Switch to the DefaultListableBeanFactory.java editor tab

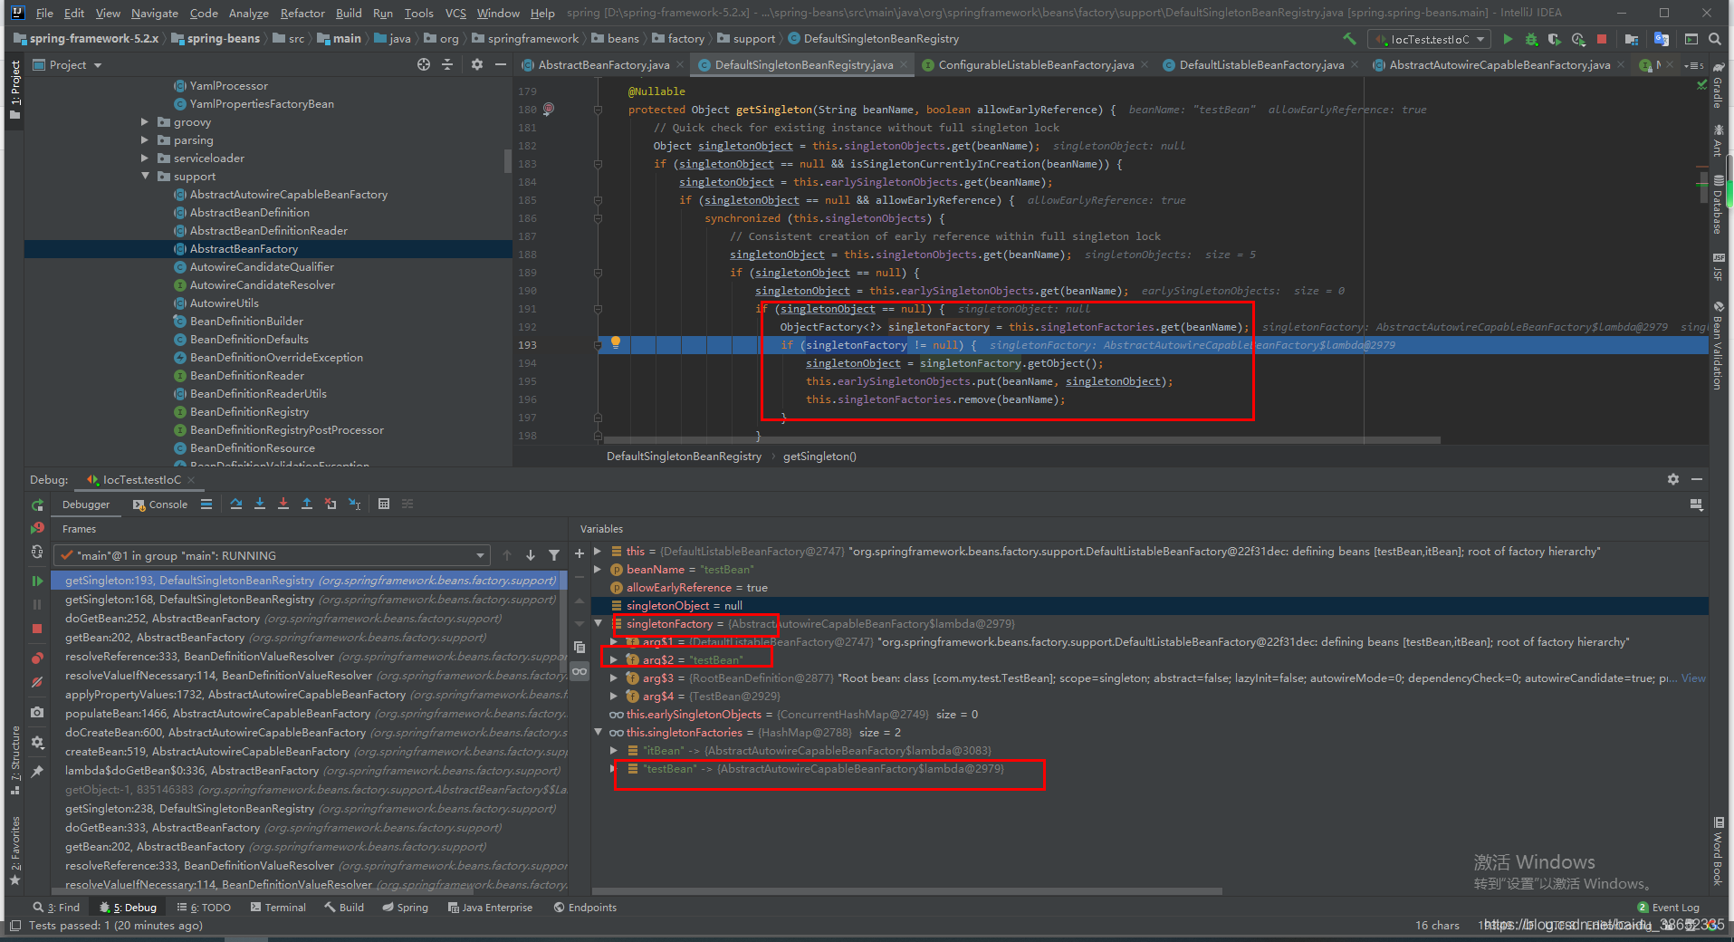(1260, 64)
